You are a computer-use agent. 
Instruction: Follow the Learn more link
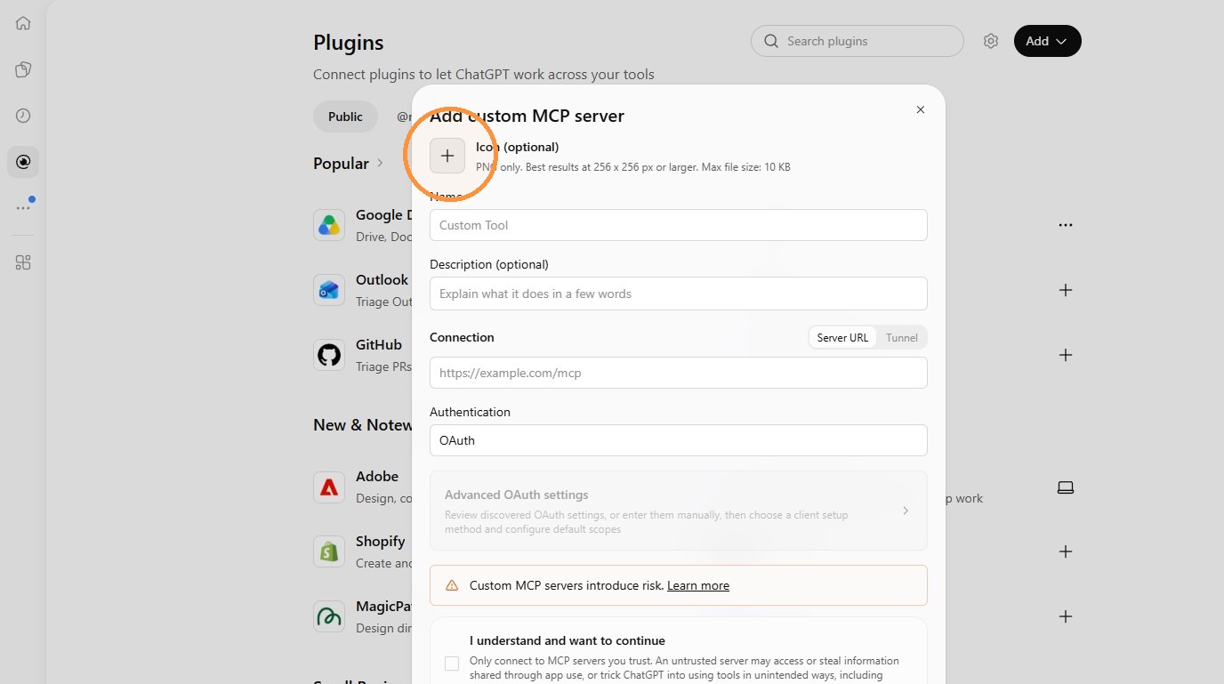coord(698,585)
